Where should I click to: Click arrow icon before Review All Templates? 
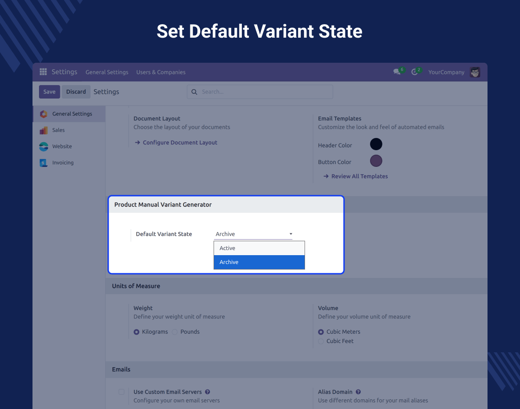click(x=326, y=176)
